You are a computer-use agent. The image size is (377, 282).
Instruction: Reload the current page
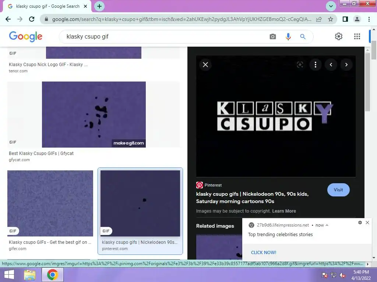(32, 19)
